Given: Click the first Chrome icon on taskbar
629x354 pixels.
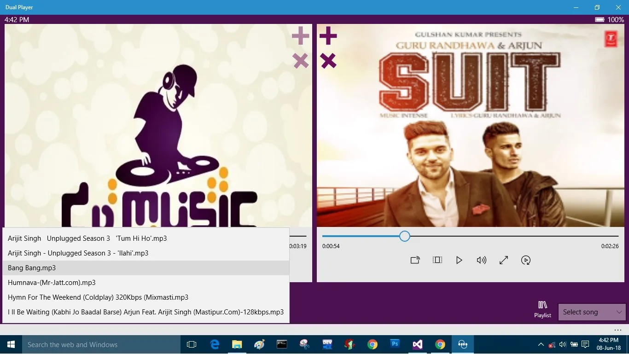Looking at the screenshot, I should pos(373,344).
